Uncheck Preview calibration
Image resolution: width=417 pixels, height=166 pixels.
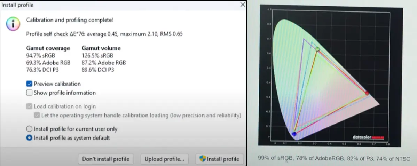[29, 84]
